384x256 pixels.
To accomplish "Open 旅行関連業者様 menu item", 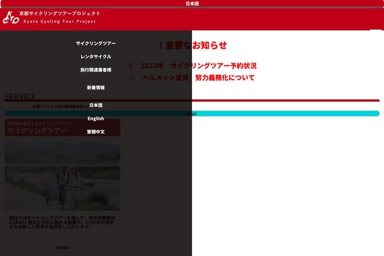I will point(96,70).
